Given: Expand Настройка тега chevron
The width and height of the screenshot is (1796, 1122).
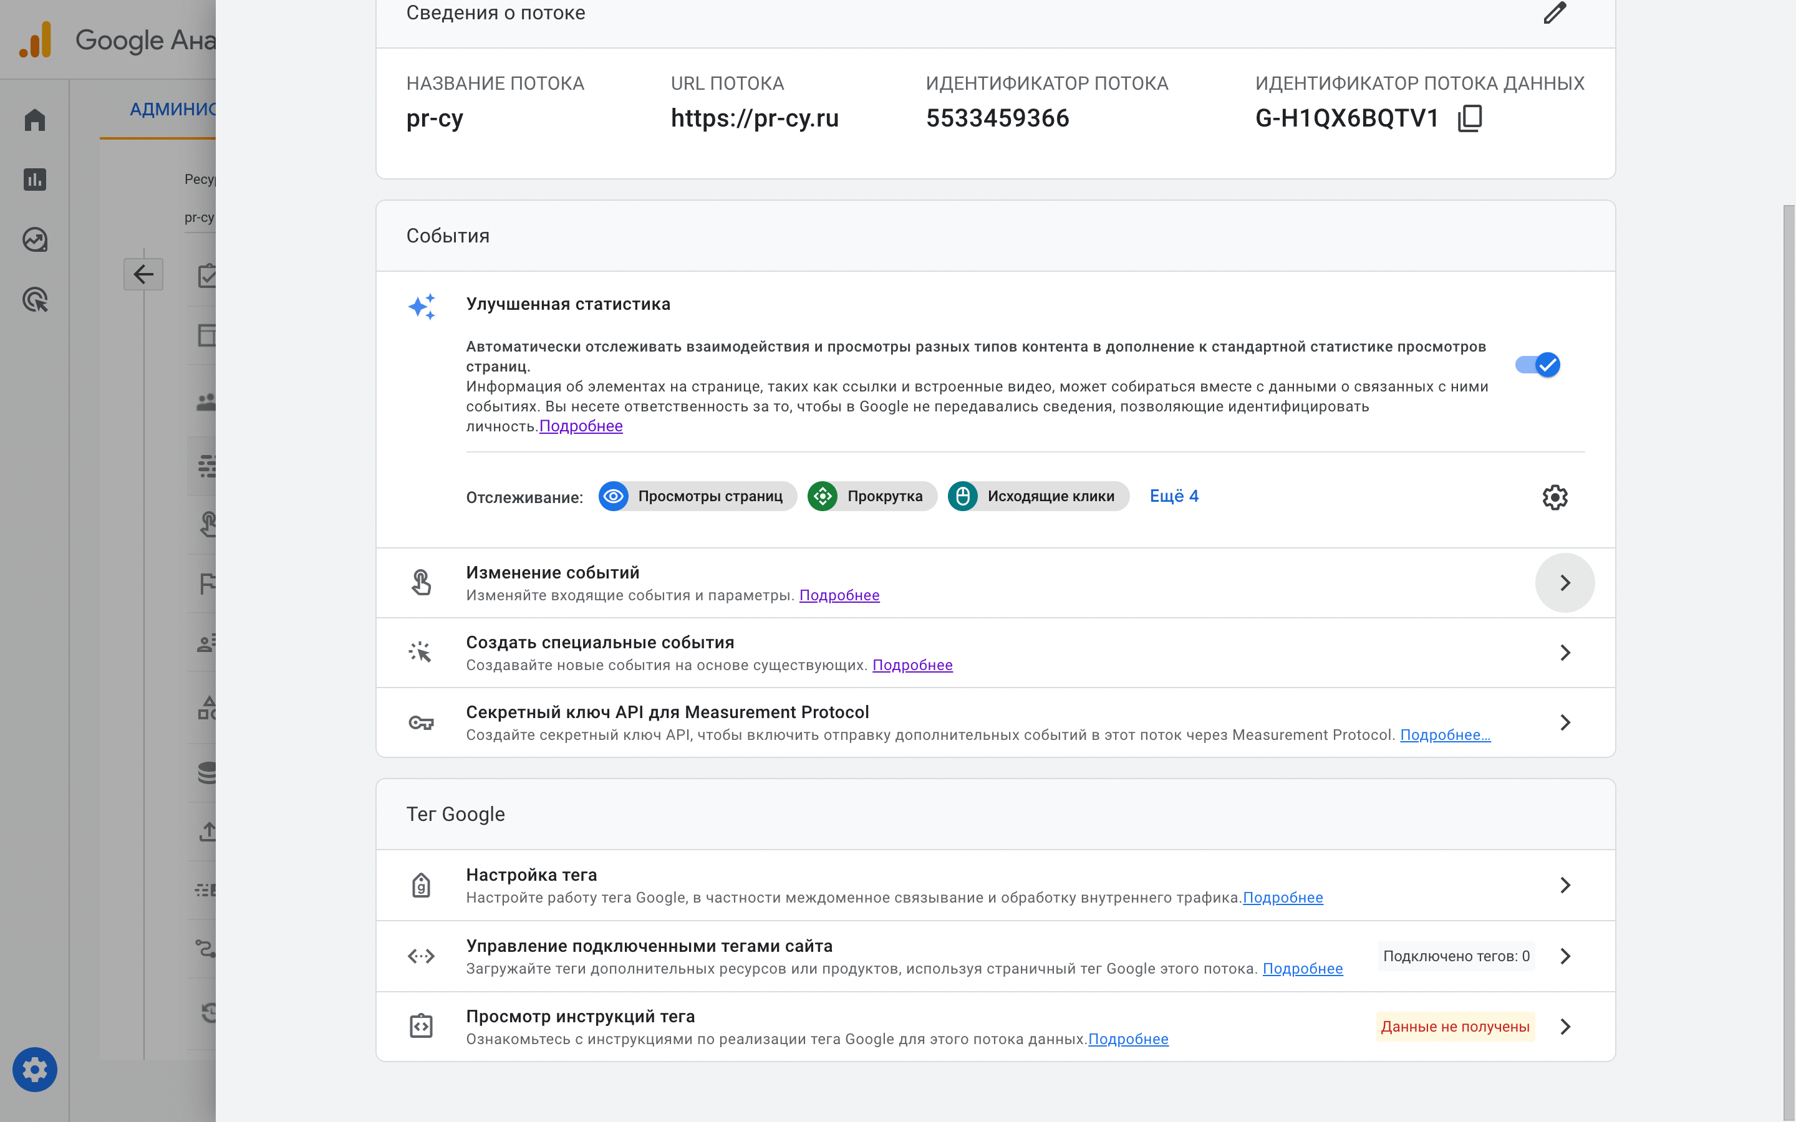Looking at the screenshot, I should click(1565, 885).
